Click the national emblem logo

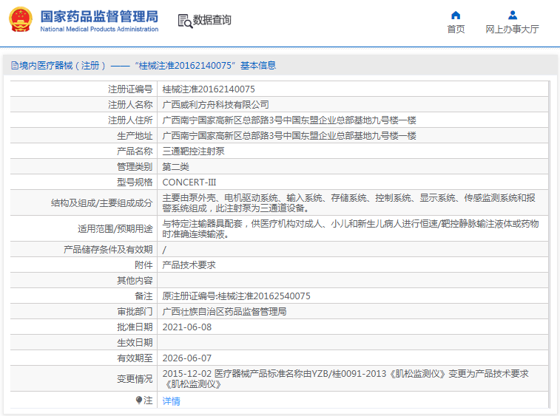point(21,20)
